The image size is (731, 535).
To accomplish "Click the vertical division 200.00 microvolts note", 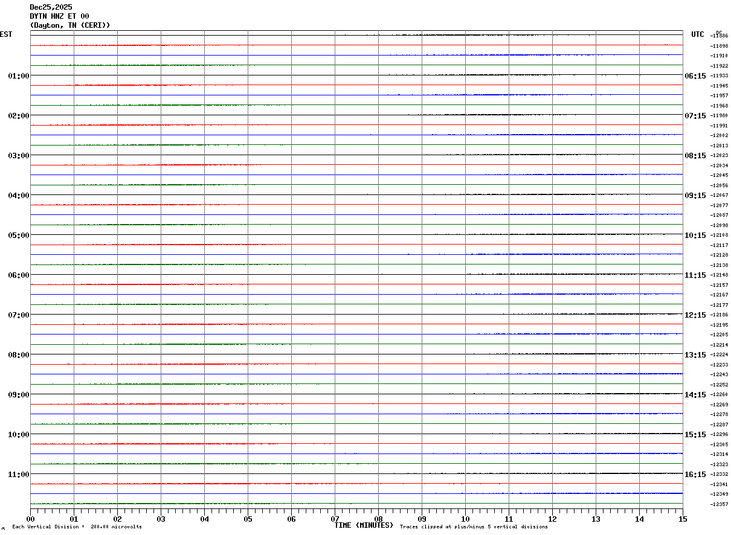I will click(x=77, y=527).
